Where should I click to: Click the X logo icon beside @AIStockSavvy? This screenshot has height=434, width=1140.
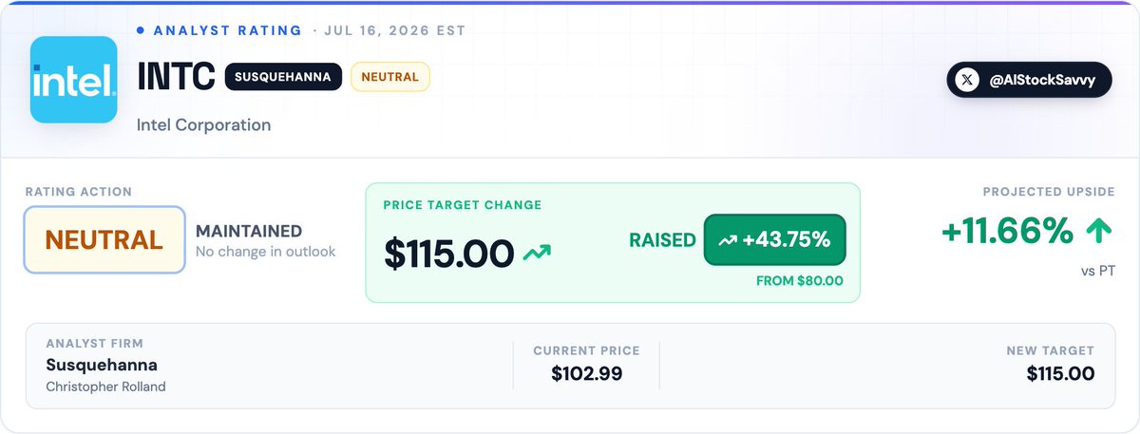point(967,81)
